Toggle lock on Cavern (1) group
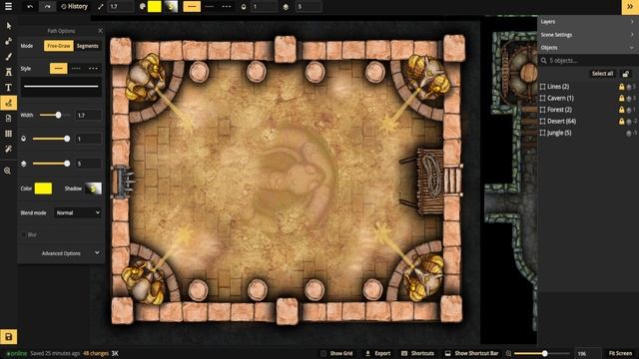 621,98
